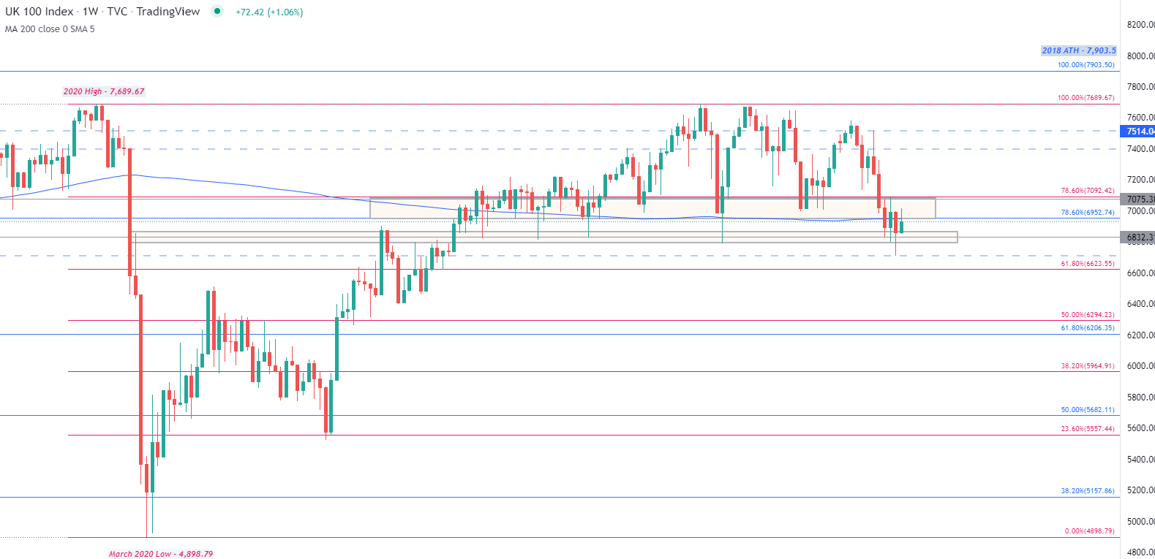Select the 200 SMA blue moving average line
Viewport: 1155px width, 559px height.
[219, 181]
